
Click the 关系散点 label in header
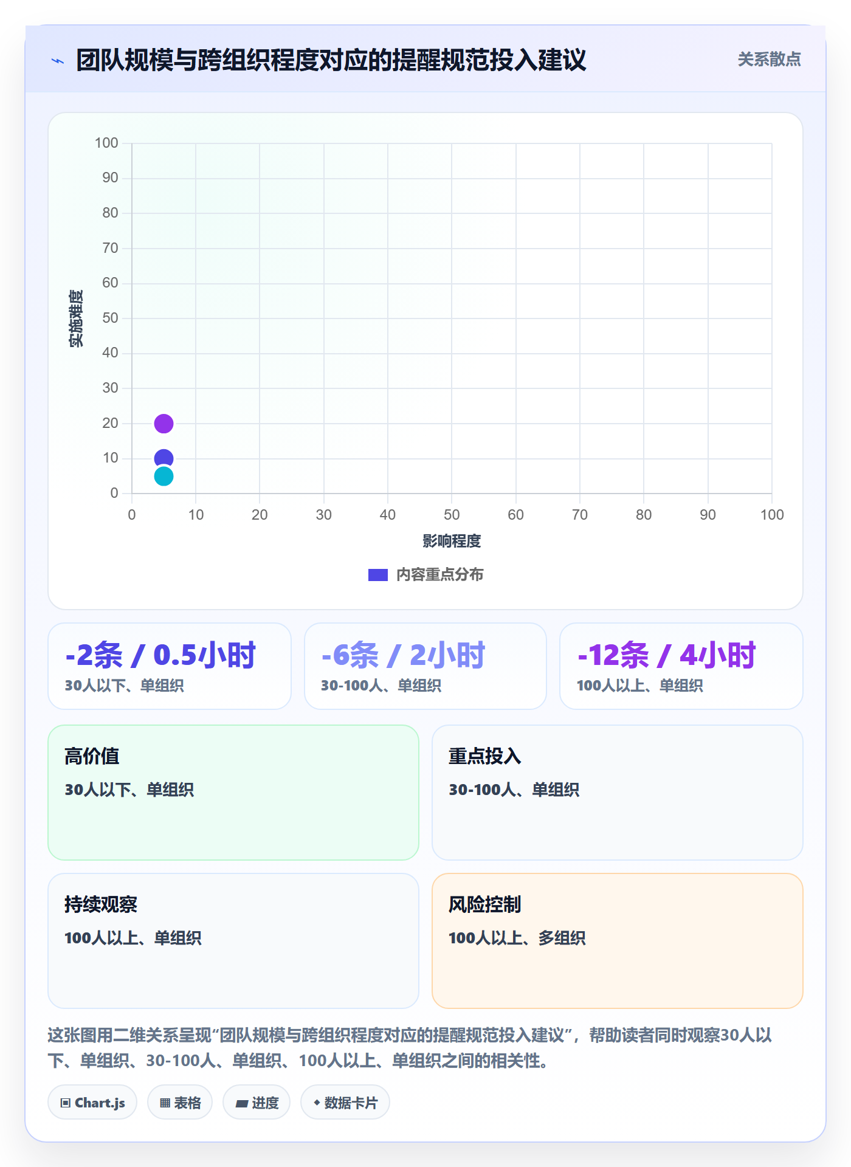pos(769,60)
